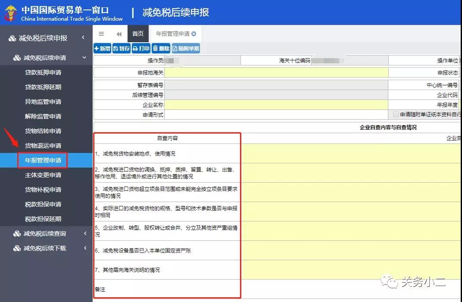Close the 年报管理申请 tab
Screen dimensions: 462x302
(194, 34)
